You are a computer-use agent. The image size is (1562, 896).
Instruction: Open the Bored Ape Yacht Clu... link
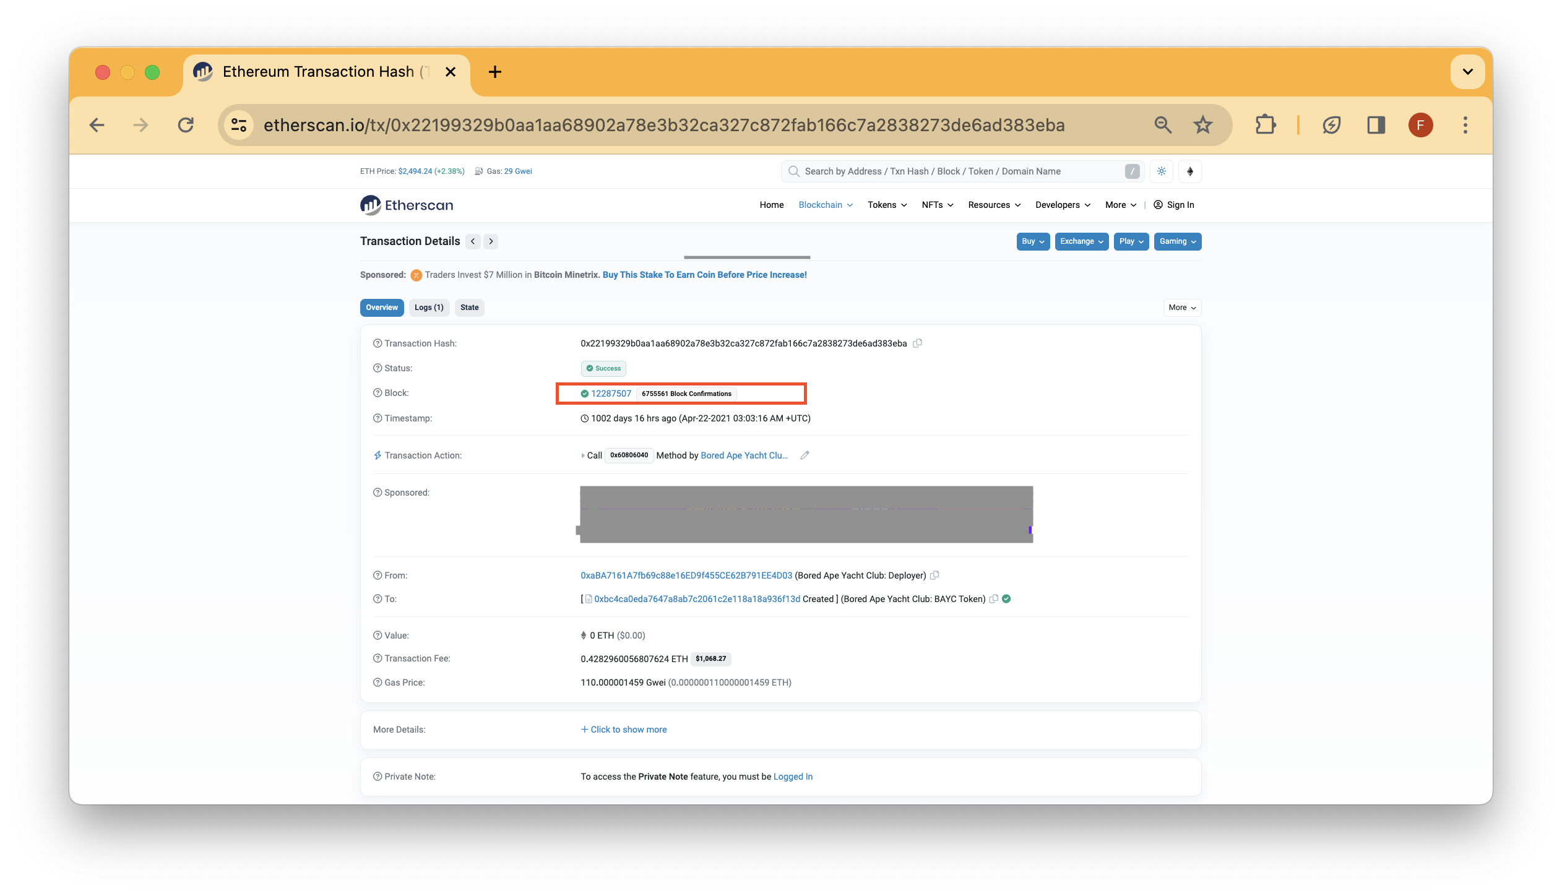click(x=744, y=455)
